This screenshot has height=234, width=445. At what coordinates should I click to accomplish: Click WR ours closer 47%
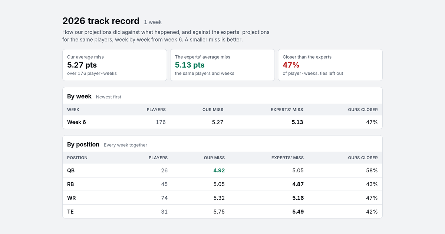point(372,198)
